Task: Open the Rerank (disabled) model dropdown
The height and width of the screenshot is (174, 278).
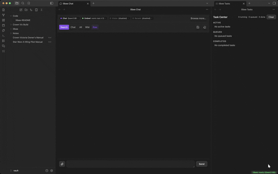Action: click(142, 18)
